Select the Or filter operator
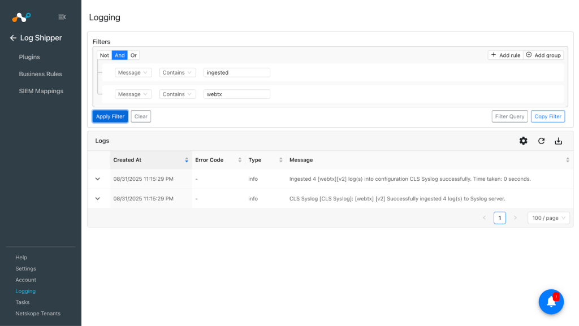 (x=133, y=55)
